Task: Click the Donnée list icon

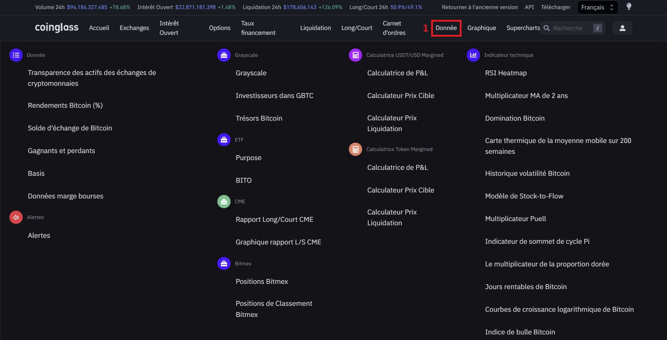Action: click(16, 55)
